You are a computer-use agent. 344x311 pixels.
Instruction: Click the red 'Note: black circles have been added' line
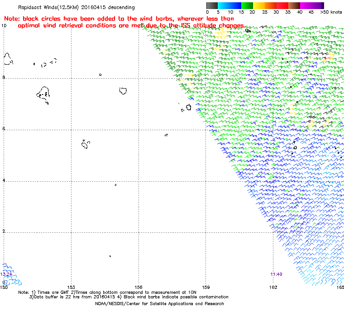[x=119, y=19]
